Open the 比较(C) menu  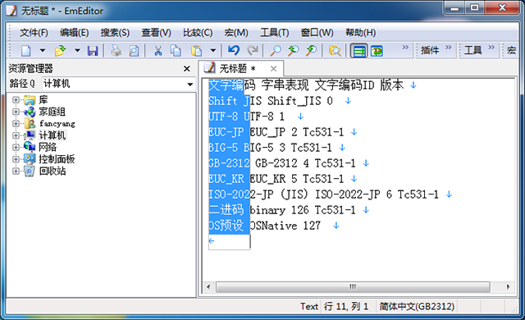[x=198, y=33]
